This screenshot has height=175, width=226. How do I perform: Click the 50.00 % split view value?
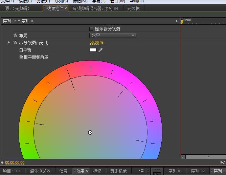[x=96, y=43]
